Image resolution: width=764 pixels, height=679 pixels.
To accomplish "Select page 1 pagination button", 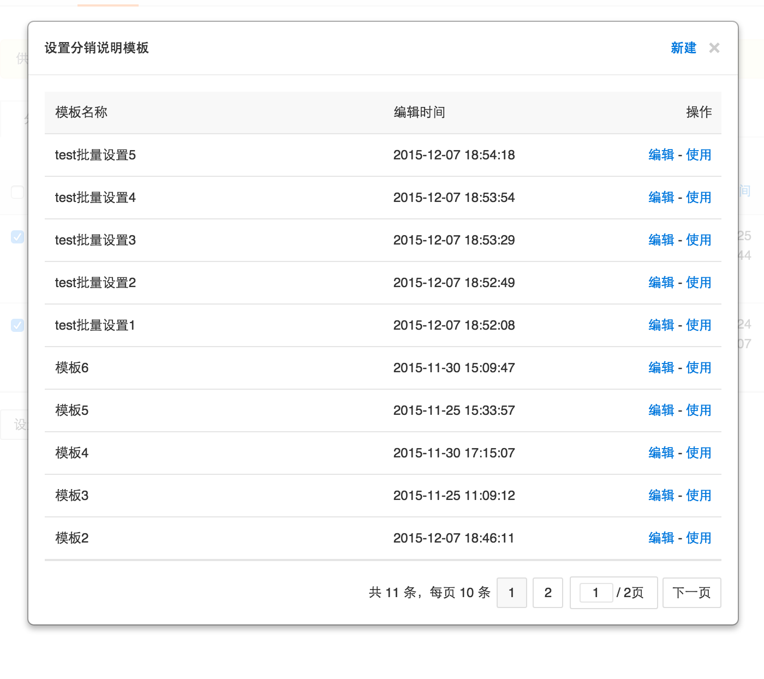I will (511, 593).
